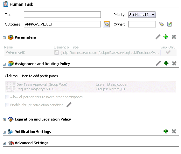Click the View Only column header
This screenshot has width=181, height=154.
point(168,47)
